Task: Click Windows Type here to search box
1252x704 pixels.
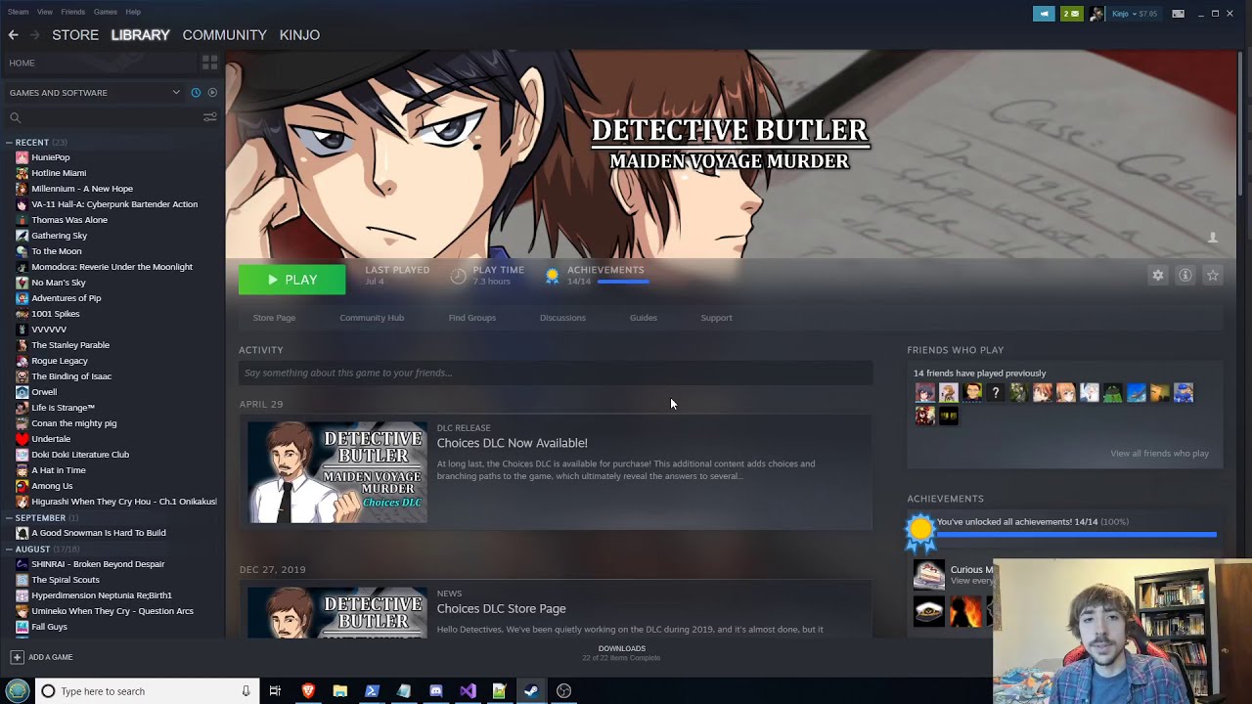Action: 147,691
